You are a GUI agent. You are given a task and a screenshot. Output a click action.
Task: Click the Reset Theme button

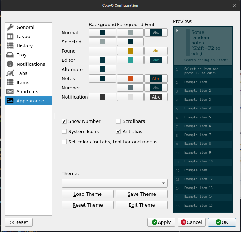pyautogui.click(x=88, y=205)
